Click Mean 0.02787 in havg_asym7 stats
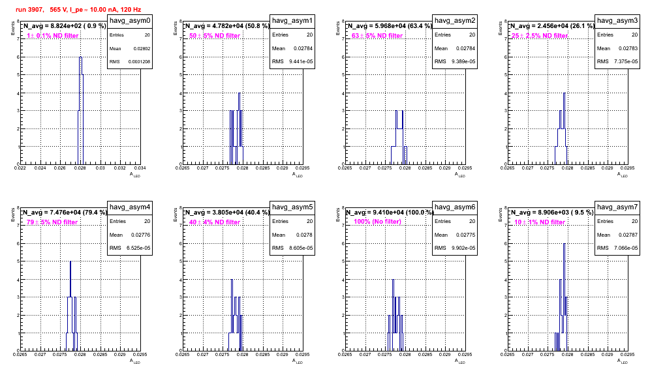650x373 pixels. coord(617,235)
